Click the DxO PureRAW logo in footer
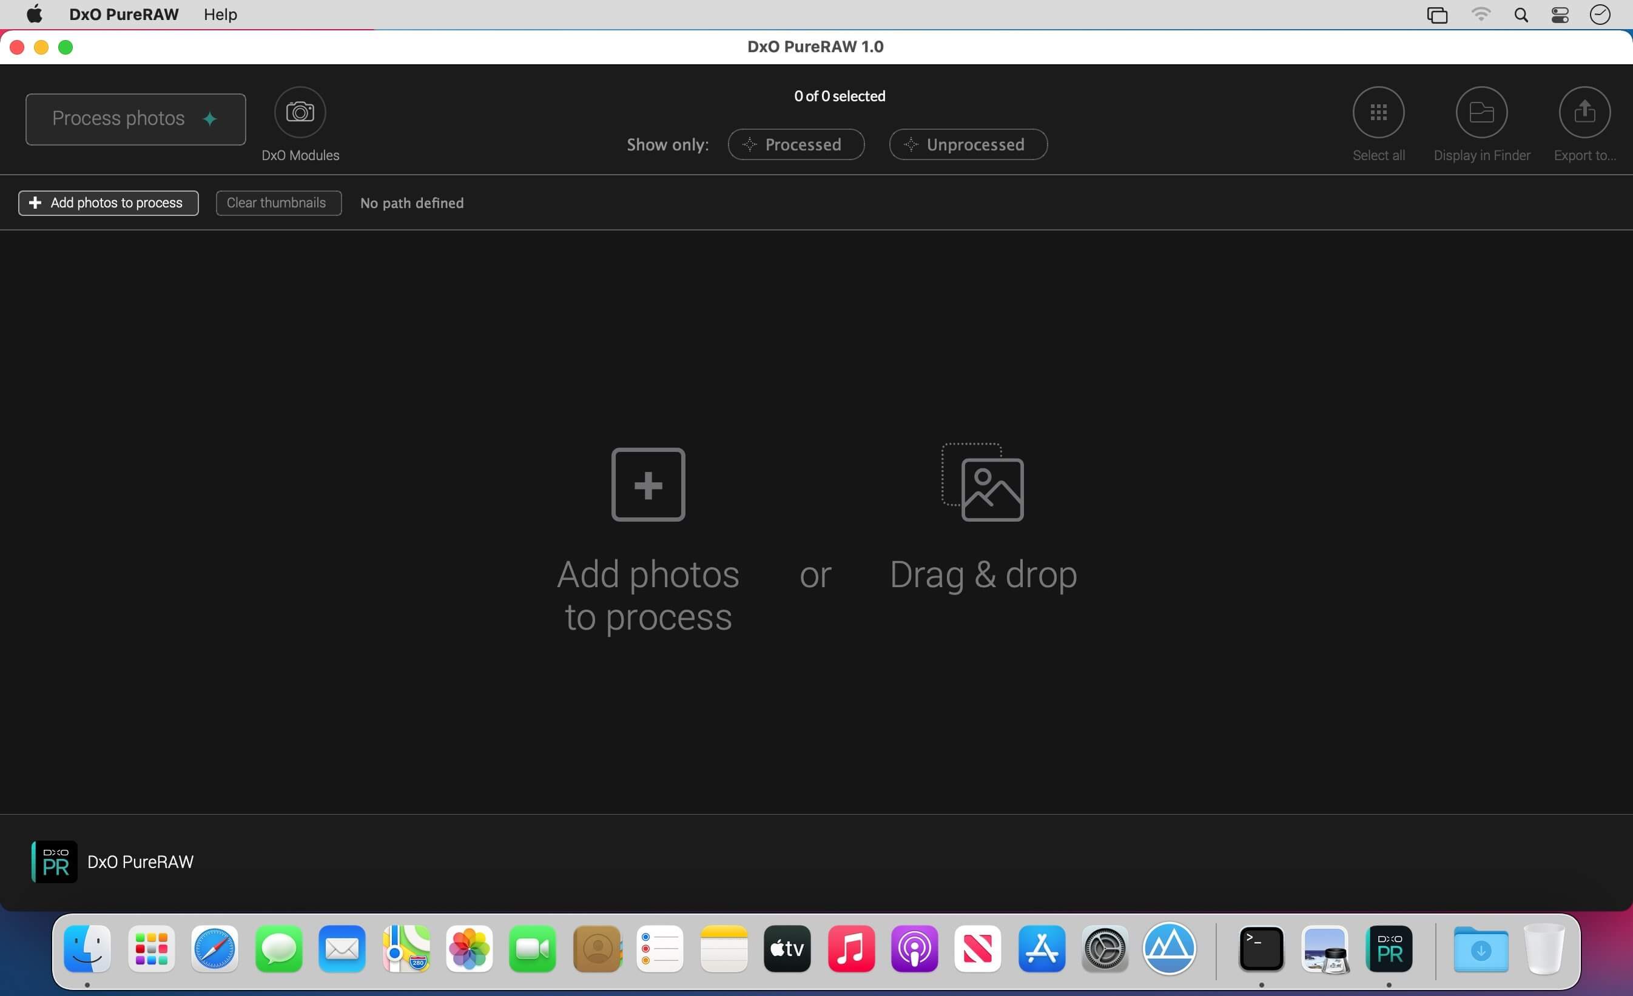 click(55, 861)
